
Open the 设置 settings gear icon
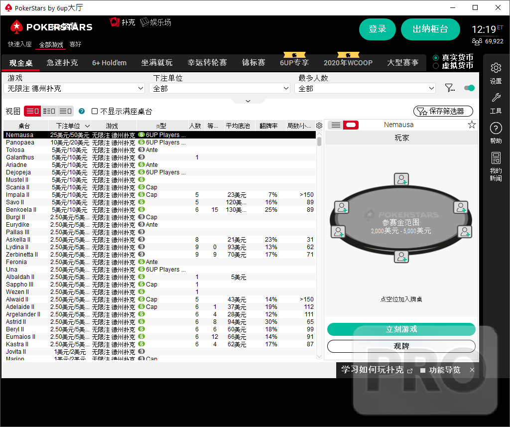(496, 68)
